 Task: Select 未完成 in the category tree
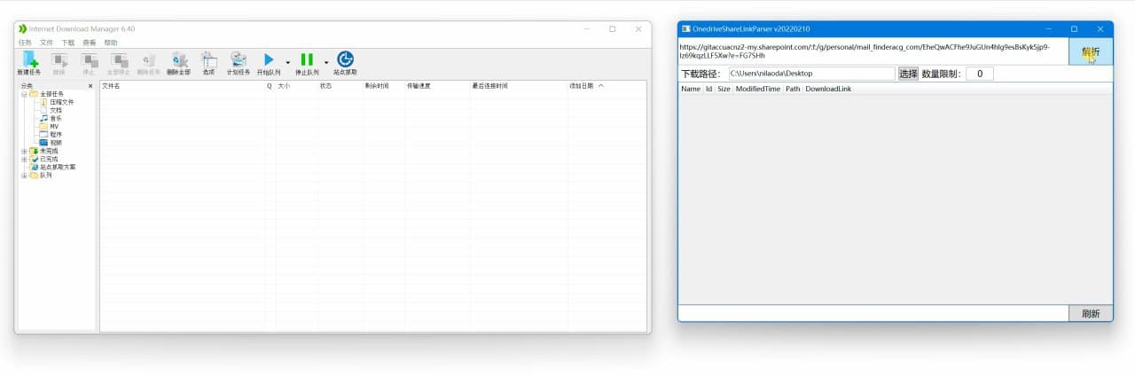(x=49, y=151)
